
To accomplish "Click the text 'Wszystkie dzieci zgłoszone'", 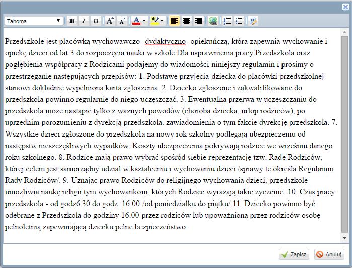I will 49,134.
